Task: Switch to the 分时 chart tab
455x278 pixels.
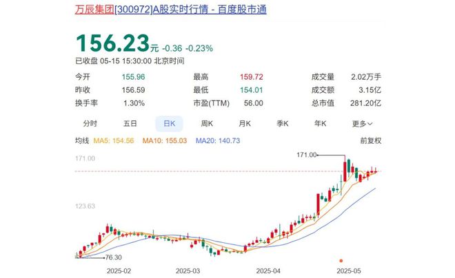Action: [x=90, y=124]
